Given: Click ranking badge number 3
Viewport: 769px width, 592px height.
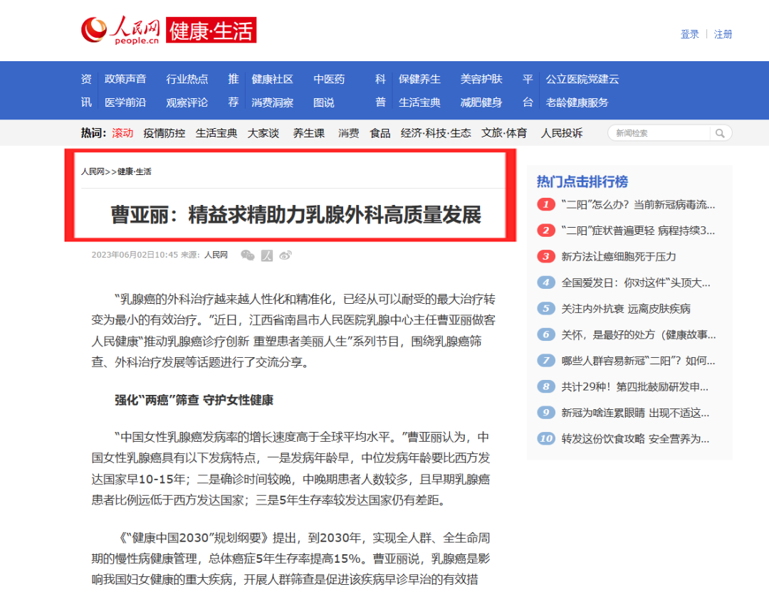Looking at the screenshot, I should pyautogui.click(x=546, y=256).
